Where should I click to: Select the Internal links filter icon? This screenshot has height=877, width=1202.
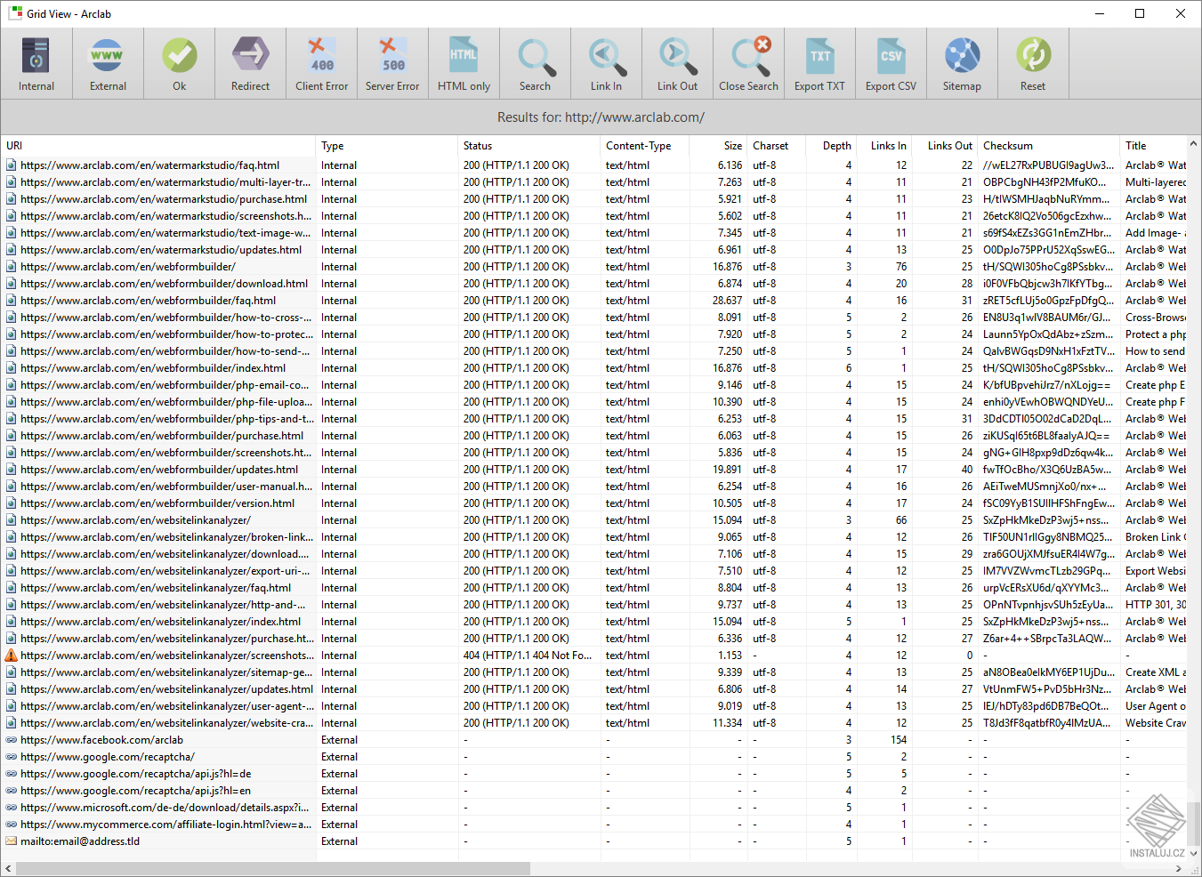(x=36, y=53)
